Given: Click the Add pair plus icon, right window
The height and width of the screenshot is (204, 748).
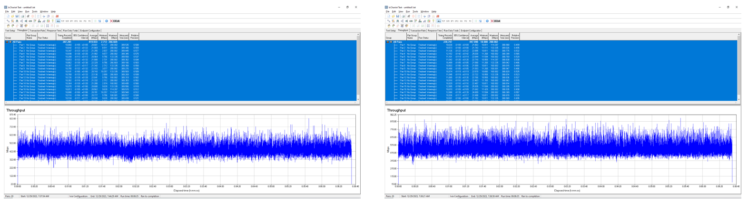Looking at the screenshot, I should click(x=424, y=16).
